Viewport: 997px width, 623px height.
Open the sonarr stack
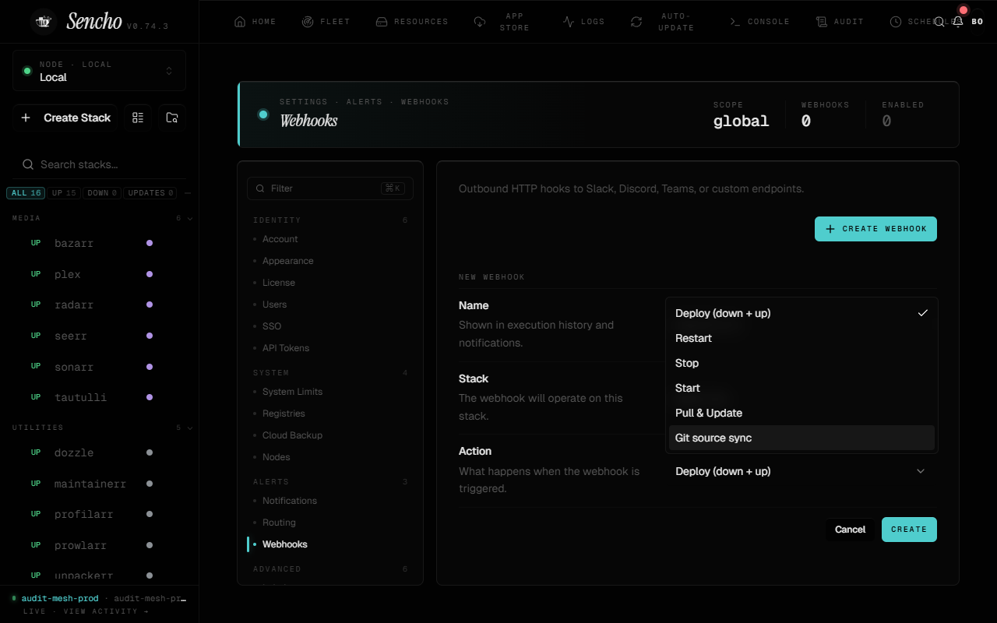(99, 367)
